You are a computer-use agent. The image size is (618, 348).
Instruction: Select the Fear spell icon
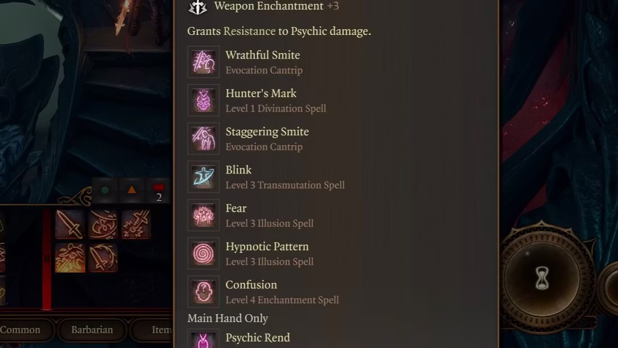pyautogui.click(x=203, y=215)
